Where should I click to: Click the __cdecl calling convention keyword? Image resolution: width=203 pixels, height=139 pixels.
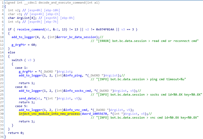pyautogui.click(x=30, y=3)
